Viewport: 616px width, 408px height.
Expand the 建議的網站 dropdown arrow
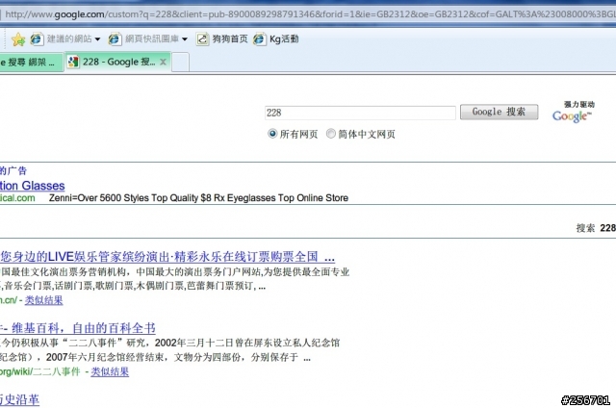coord(97,39)
